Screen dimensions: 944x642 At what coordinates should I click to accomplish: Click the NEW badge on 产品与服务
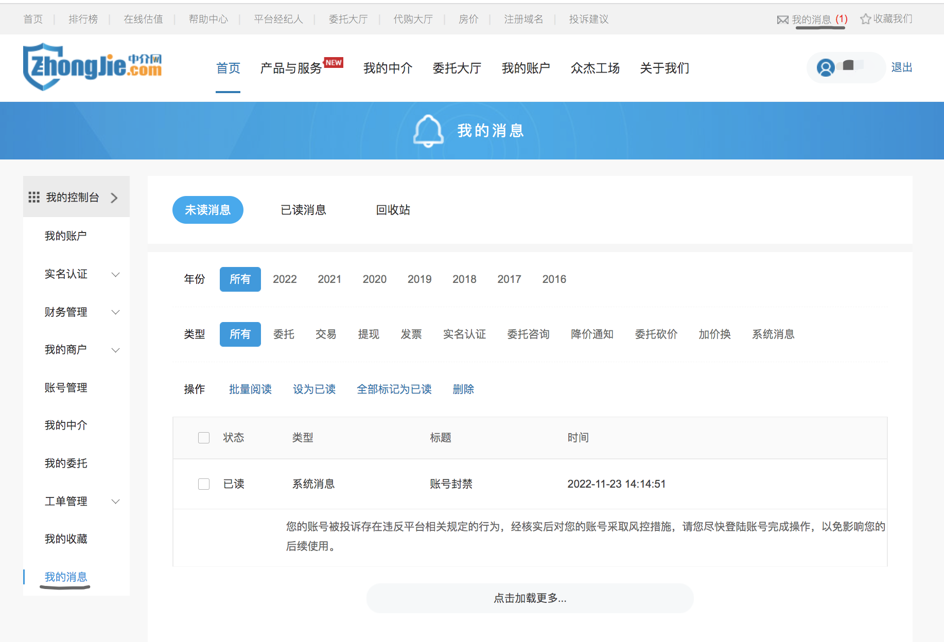334,62
